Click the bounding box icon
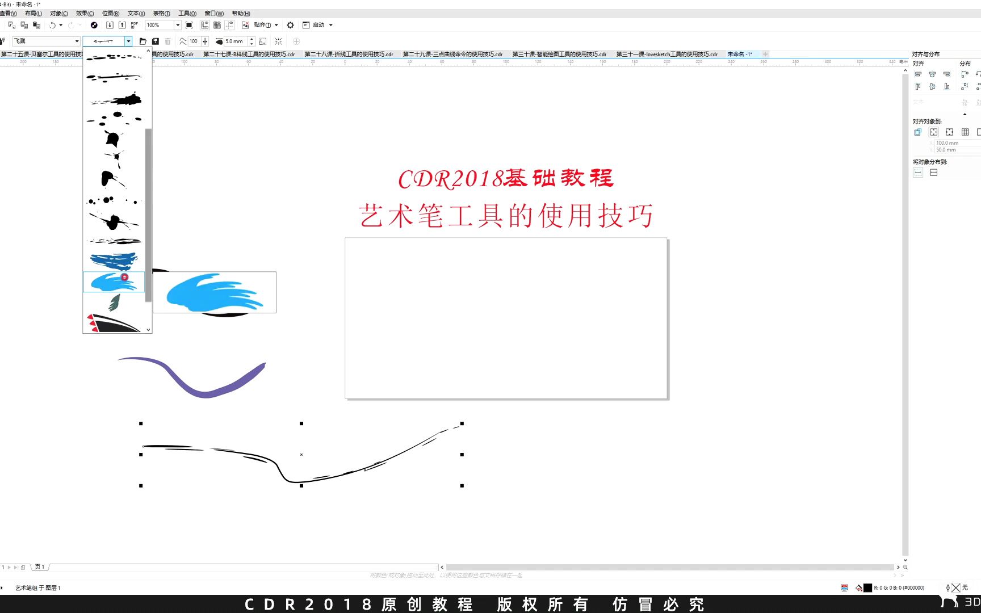Viewport: 981px width, 613px height. [x=278, y=41]
